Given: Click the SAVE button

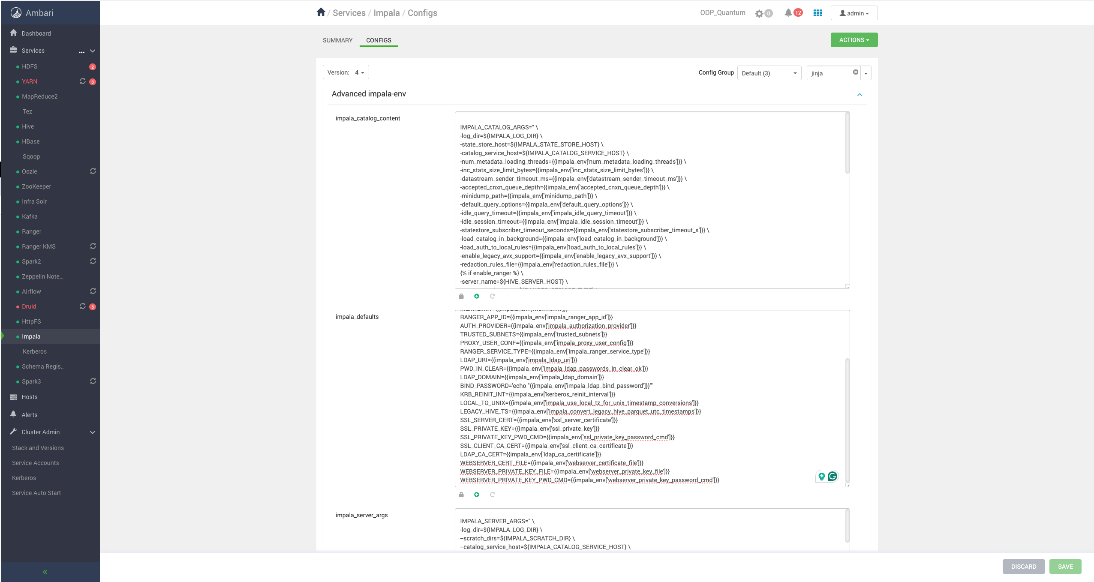Looking at the screenshot, I should [x=1065, y=567].
